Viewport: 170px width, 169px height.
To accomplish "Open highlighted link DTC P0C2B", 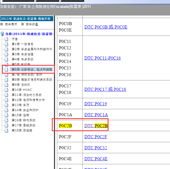I will (x=96, y=126).
